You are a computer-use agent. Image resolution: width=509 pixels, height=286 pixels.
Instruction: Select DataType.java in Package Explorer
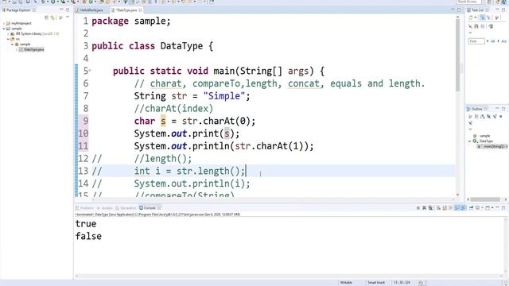click(31, 49)
